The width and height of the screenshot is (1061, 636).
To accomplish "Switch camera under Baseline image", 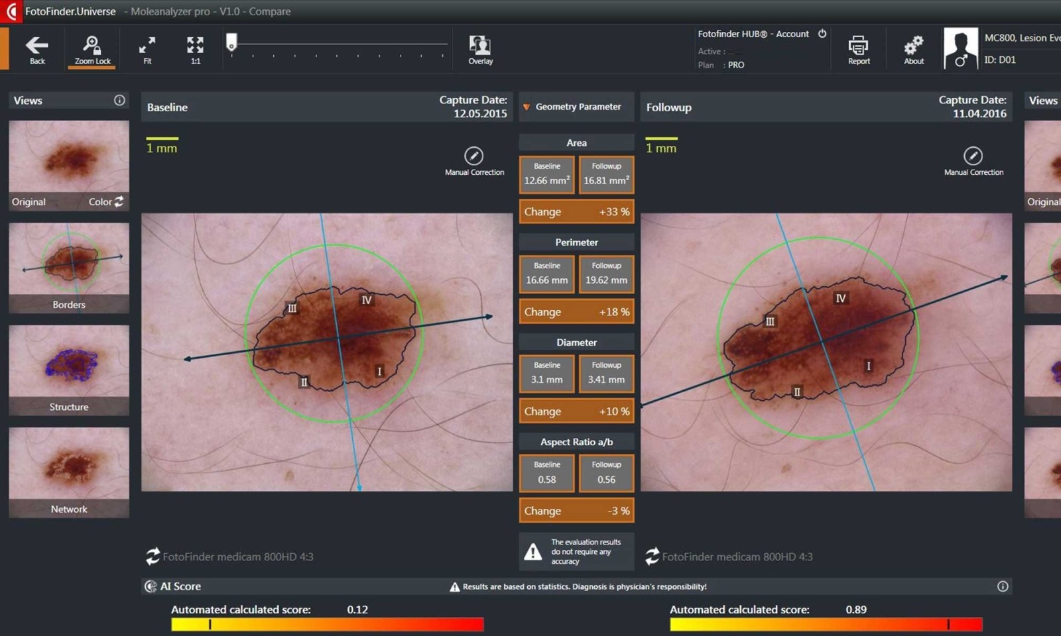I will click(153, 556).
